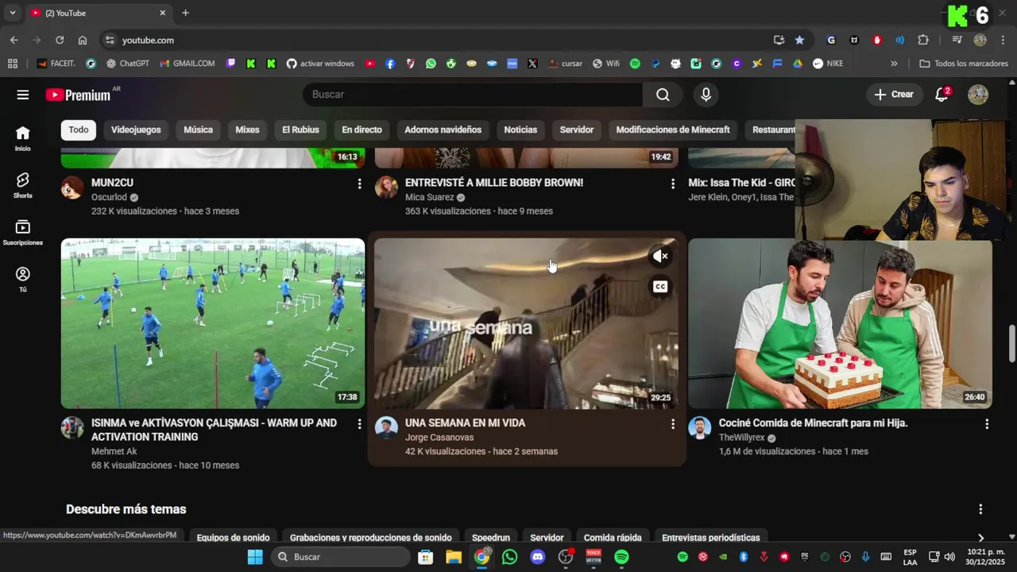Open Chrome tab search dropdown
Image resolution: width=1017 pixels, height=572 pixels.
12,13
